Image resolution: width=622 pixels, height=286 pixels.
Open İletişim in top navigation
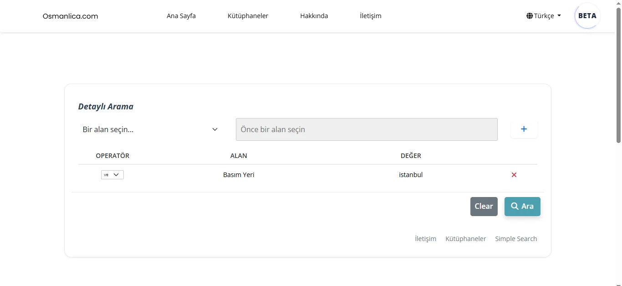(371, 16)
